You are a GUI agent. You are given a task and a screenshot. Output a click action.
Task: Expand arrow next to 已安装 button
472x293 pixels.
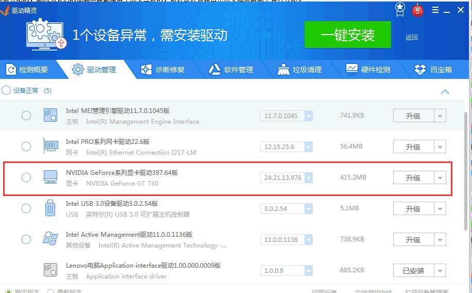tap(440, 271)
